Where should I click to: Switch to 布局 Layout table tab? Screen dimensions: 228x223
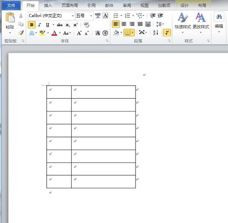pos(202,5)
